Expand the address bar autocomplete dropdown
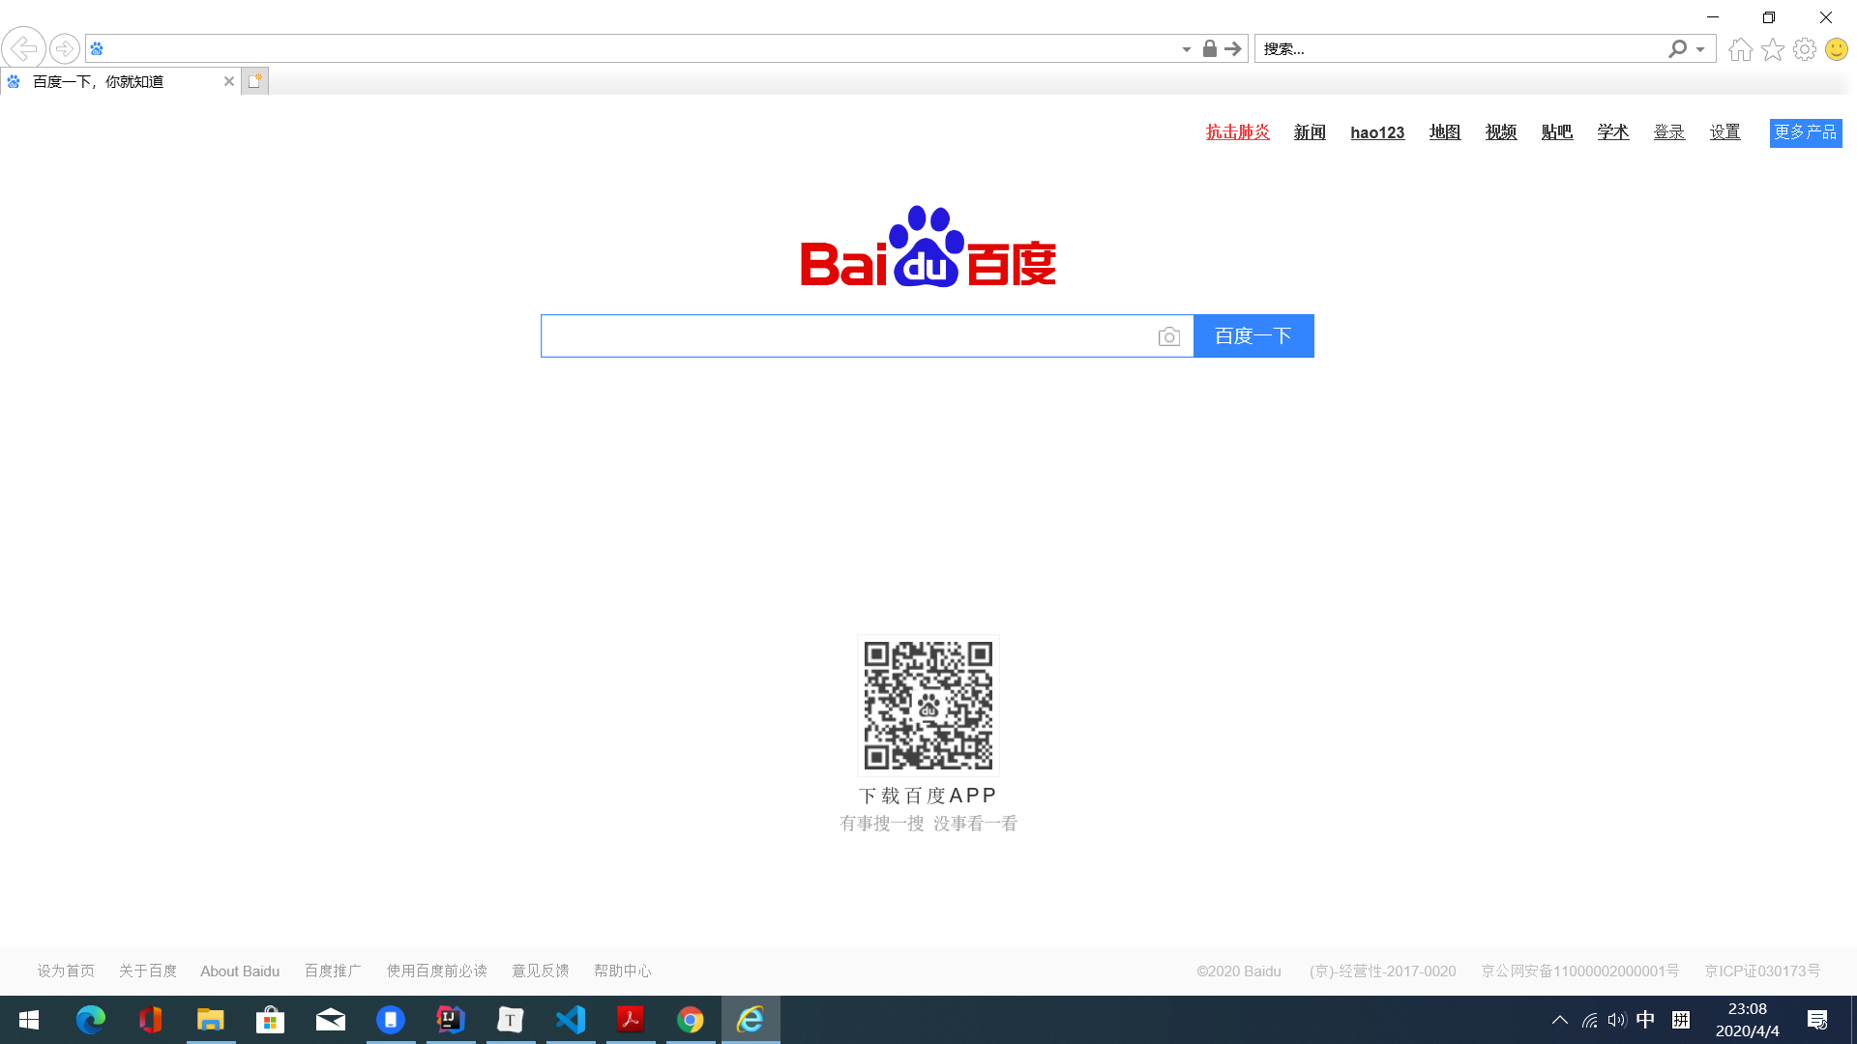The height and width of the screenshot is (1044, 1857). (x=1187, y=49)
